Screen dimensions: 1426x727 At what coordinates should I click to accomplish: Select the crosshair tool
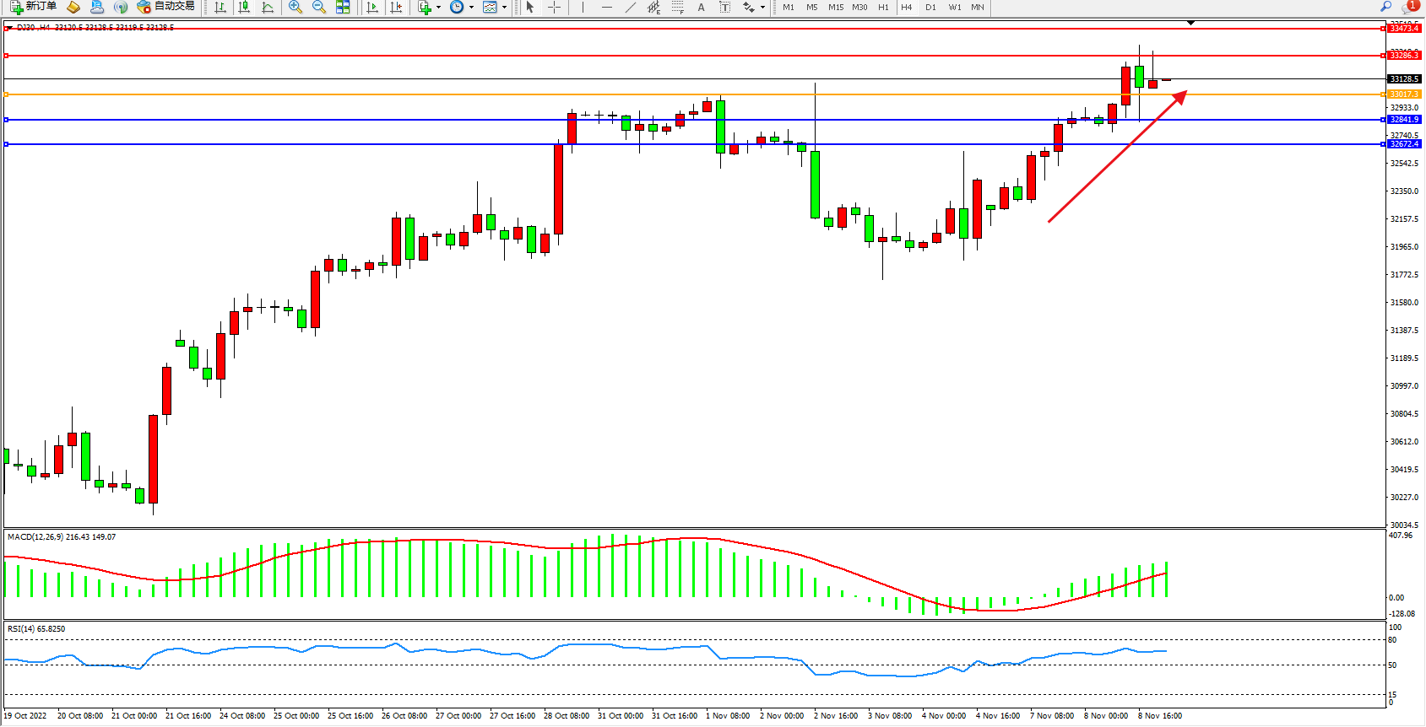[x=554, y=7]
